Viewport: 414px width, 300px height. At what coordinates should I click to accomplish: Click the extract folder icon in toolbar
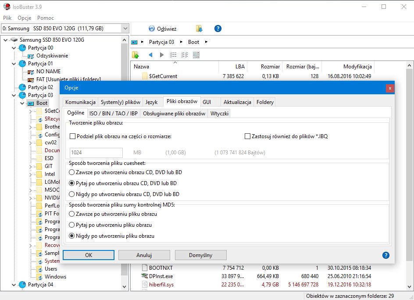199,29
